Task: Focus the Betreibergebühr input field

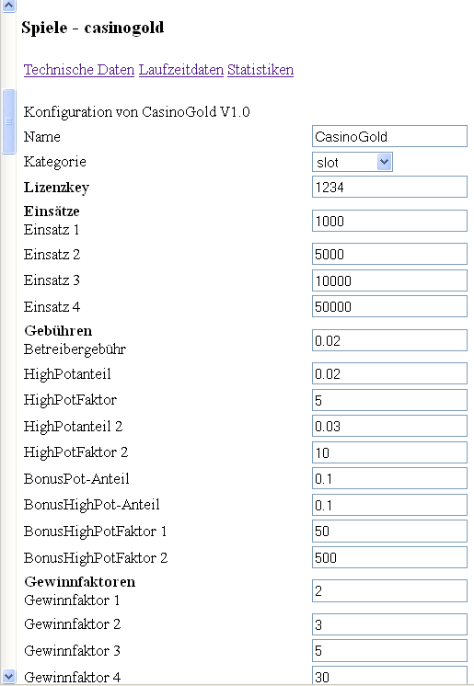Action: point(389,340)
